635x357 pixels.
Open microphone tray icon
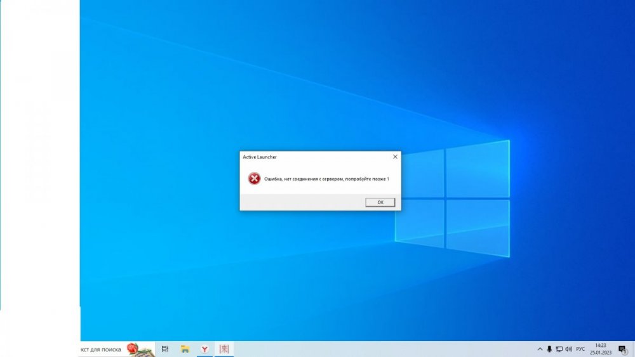[x=549, y=349]
